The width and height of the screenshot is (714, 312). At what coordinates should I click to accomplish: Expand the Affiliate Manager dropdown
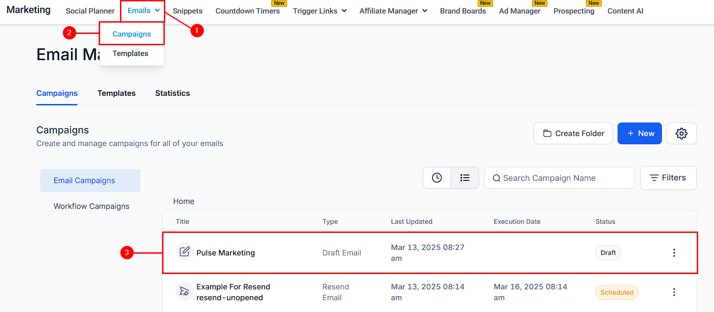coord(393,11)
